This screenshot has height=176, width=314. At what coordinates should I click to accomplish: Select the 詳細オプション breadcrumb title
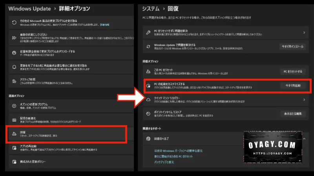coord(75,9)
